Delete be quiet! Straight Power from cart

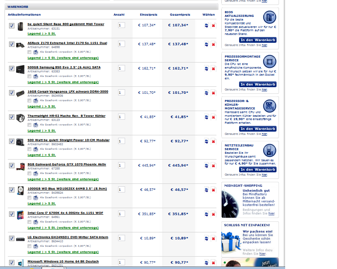point(213,141)
